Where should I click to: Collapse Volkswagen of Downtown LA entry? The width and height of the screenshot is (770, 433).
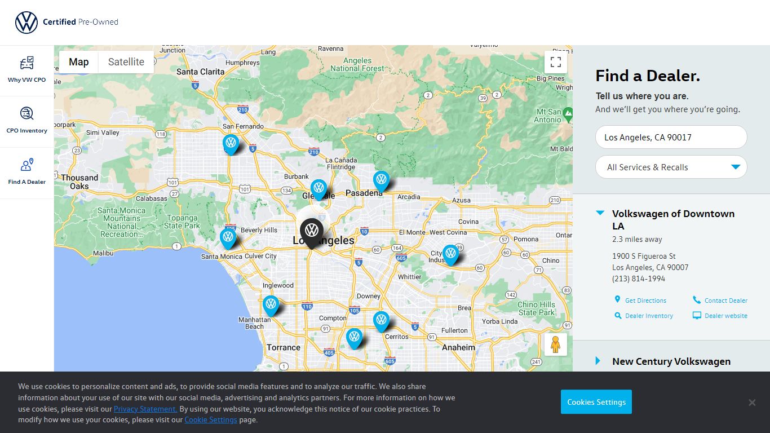(600, 213)
